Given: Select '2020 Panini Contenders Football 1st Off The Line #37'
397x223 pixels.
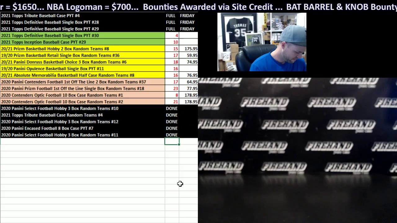Looking at the screenshot, I should click(x=83, y=82).
